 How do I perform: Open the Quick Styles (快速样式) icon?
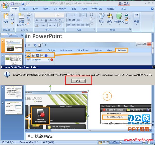coord(119,16)
